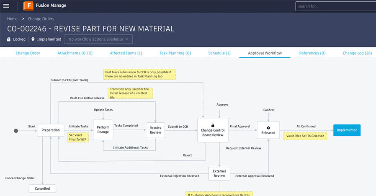This screenshot has height=196, width=376.
Task: Click the Locked padlock icon
Action: (9, 39)
